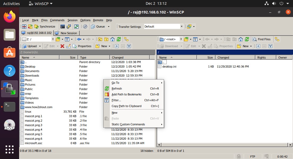Expand the remote root directory dropdown

[x=181, y=39]
